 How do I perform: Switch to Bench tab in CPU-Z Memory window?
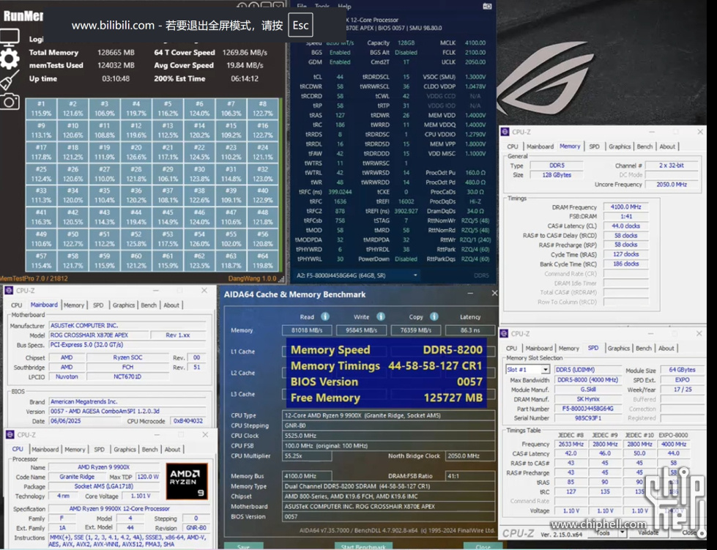click(644, 146)
